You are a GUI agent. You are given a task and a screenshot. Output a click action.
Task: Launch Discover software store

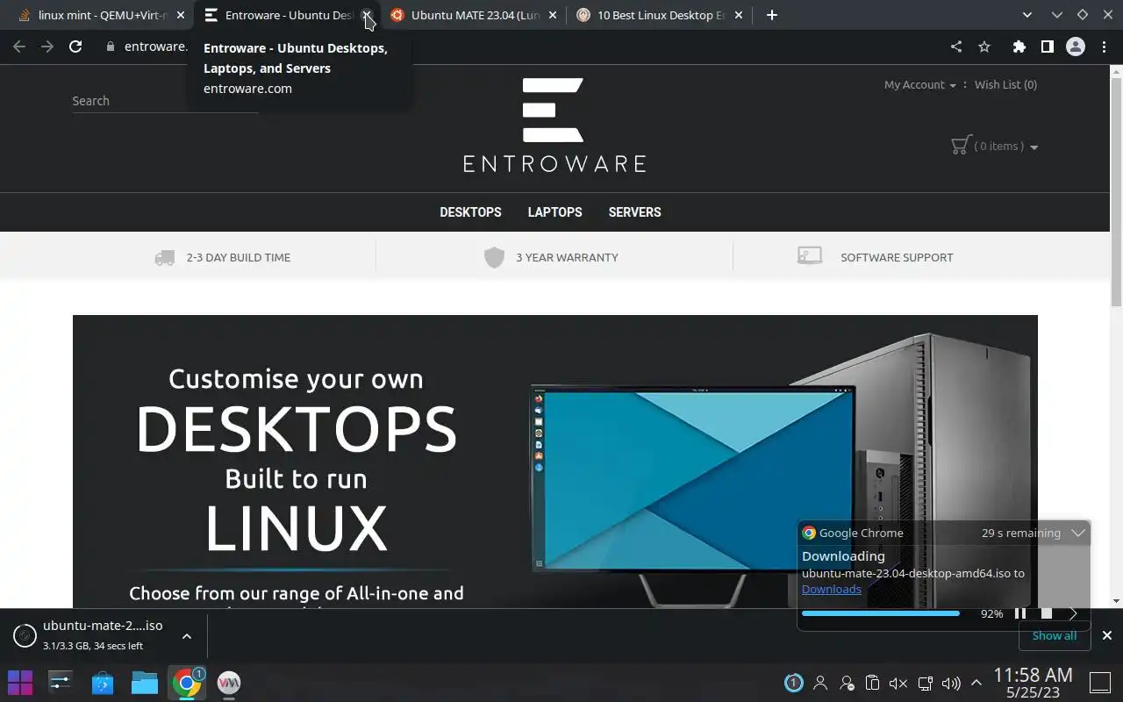pos(103,683)
